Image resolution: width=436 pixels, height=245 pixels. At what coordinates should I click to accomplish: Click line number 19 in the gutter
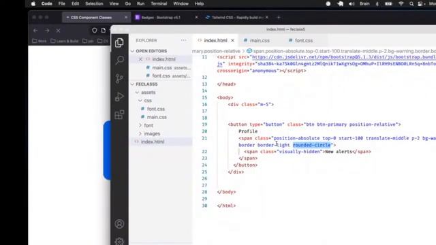pyautogui.click(x=204, y=125)
